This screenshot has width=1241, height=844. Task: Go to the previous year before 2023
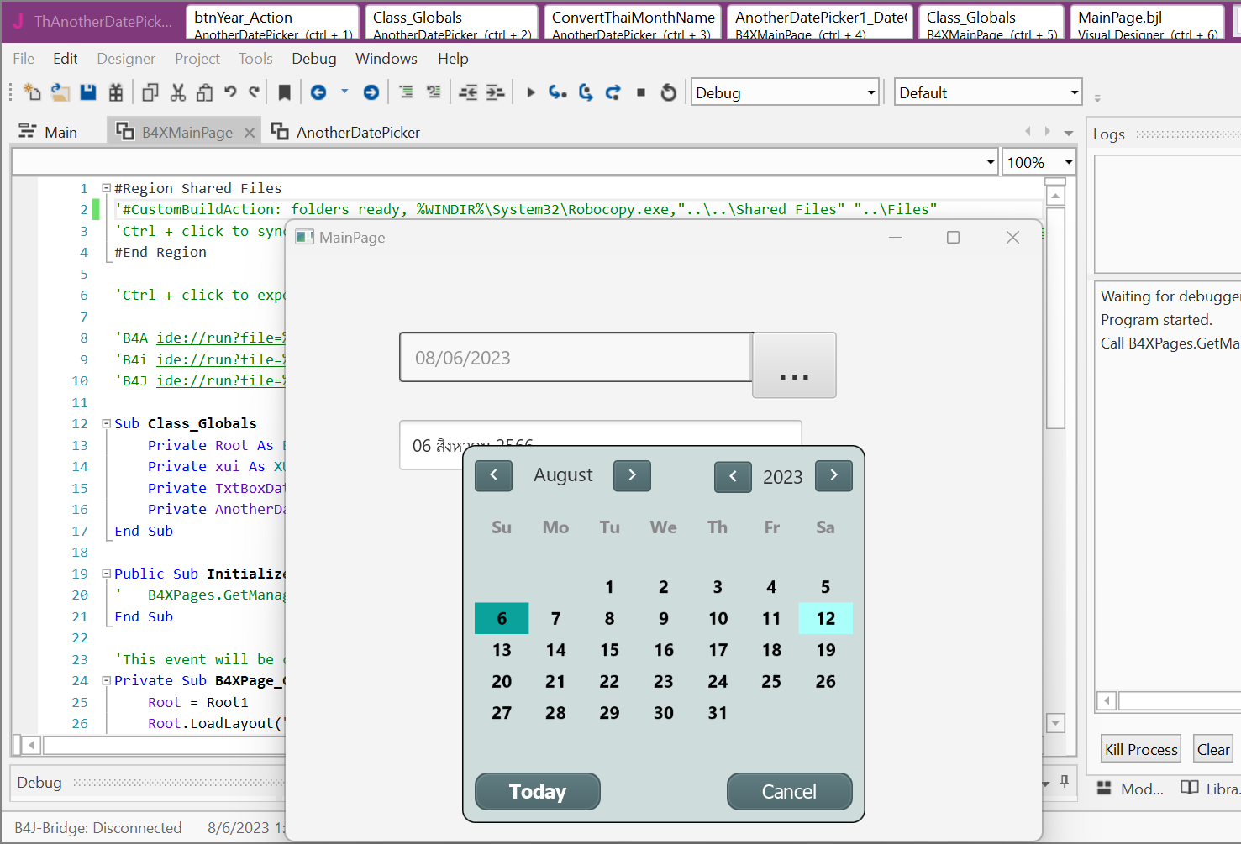coord(733,477)
